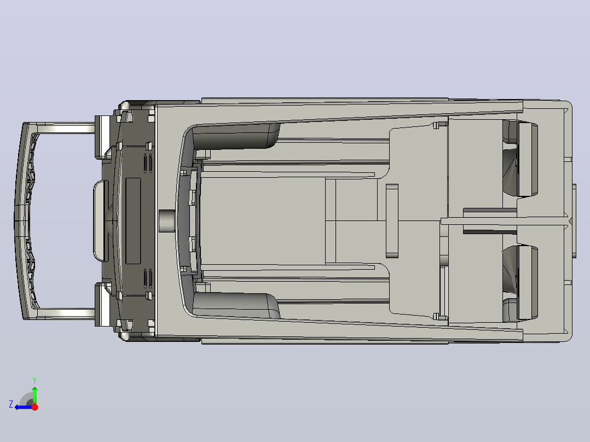Click the red X axis dot of the triad
Image resolution: width=590 pixels, height=442 pixels.
pos(34,407)
